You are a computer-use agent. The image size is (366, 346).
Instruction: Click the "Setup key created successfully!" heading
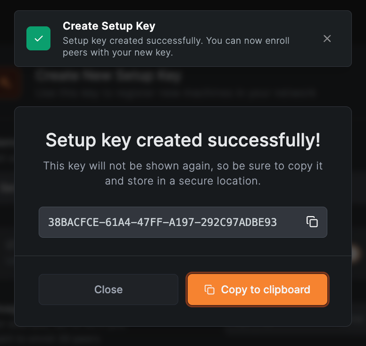[x=183, y=140]
